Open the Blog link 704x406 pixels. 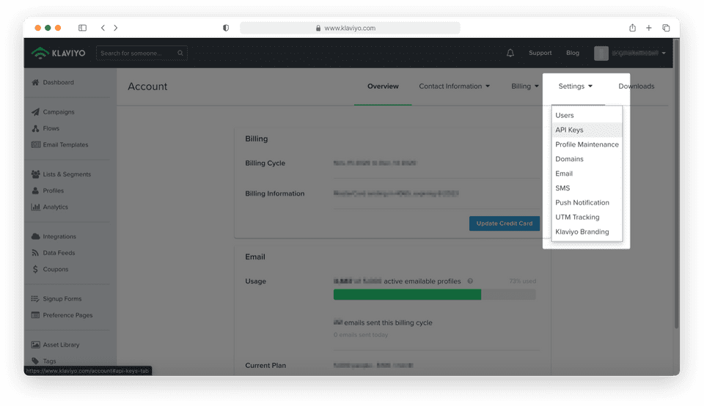pos(573,53)
